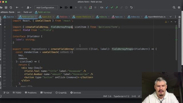Click the warning inspection indicator
Screen dimensions: 183x103
coord(167,22)
